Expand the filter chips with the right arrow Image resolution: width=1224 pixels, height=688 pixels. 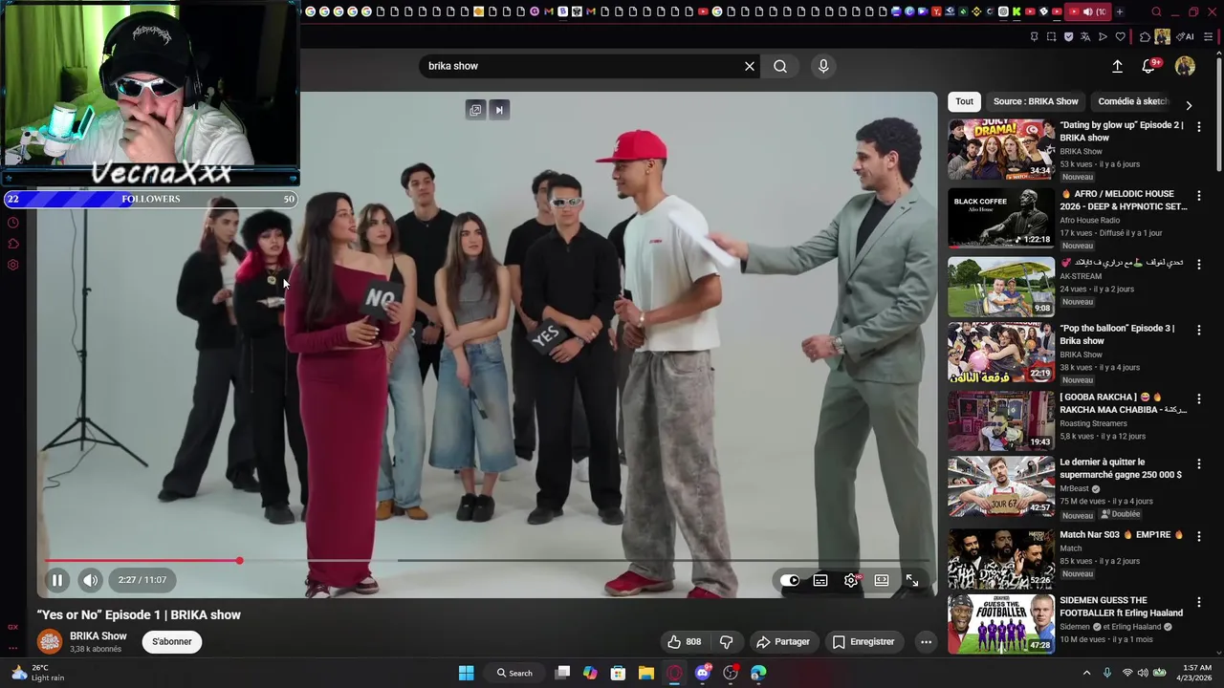point(1189,105)
